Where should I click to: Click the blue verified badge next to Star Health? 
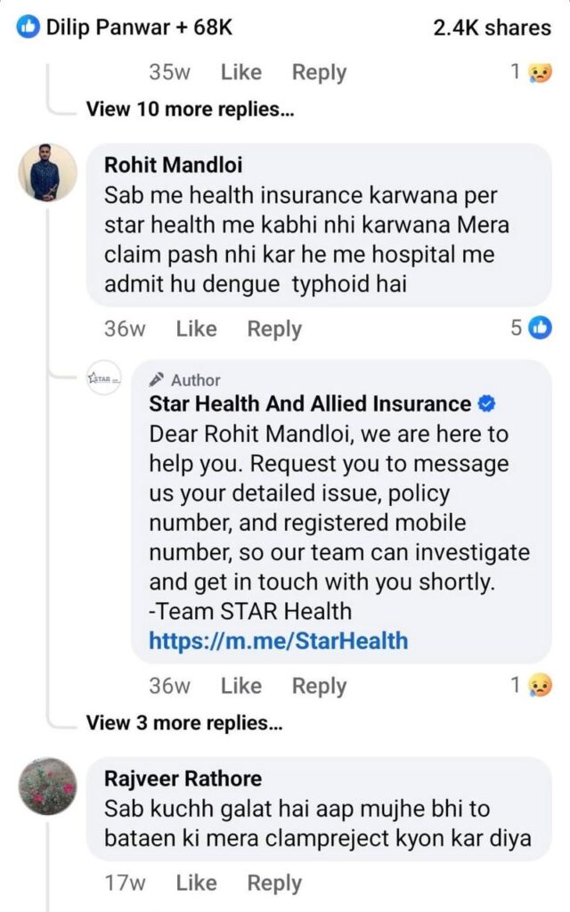pyautogui.click(x=486, y=403)
